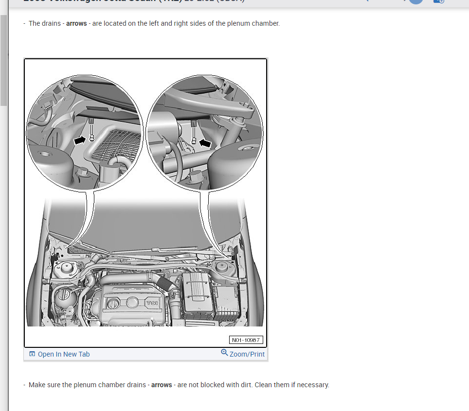Click the vertical scrollbar thumb on left edge
The image size is (469, 411).
[3, 60]
